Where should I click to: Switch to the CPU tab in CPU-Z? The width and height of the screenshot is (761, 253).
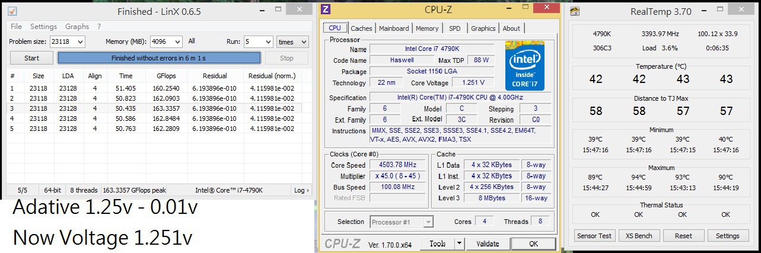(x=335, y=28)
